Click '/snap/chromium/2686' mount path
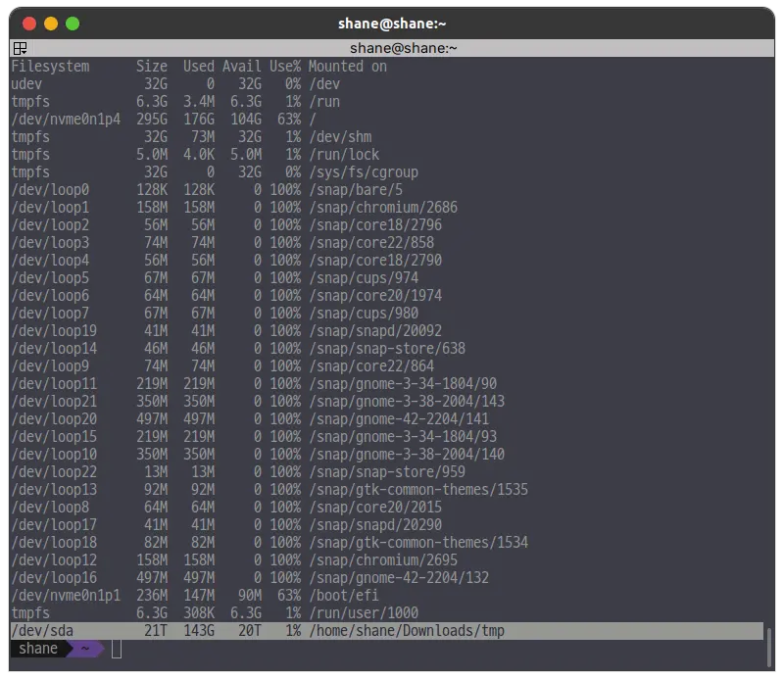Screen dimensions: 784x680 (383, 207)
